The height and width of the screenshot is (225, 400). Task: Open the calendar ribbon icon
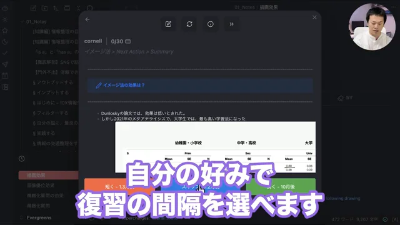[x=5, y=76]
